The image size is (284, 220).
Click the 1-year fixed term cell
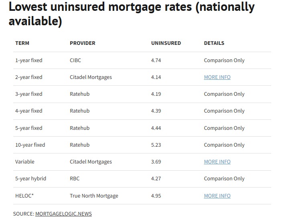tap(28, 60)
